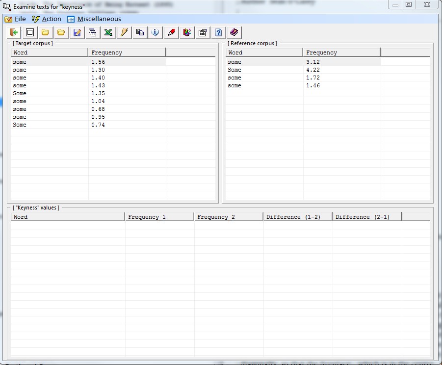Click the square frame toolbar icon
The width and height of the screenshot is (442, 365).
coord(30,32)
